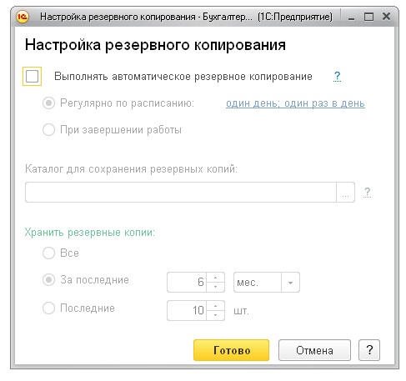Increase the copies count 10 with up arrow

pyautogui.click(x=215, y=306)
